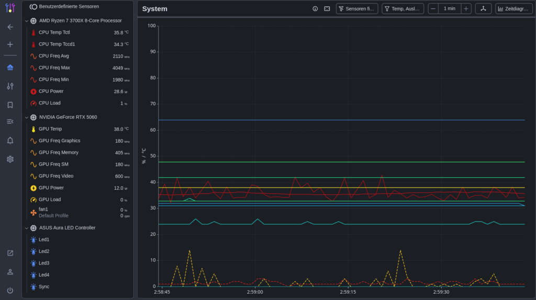Click the CoolerControl logo icon

tap(10, 8)
